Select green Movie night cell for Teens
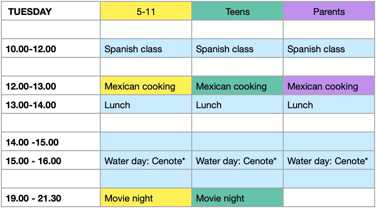Image resolution: width=376 pixels, height=209 pixels. point(237,198)
